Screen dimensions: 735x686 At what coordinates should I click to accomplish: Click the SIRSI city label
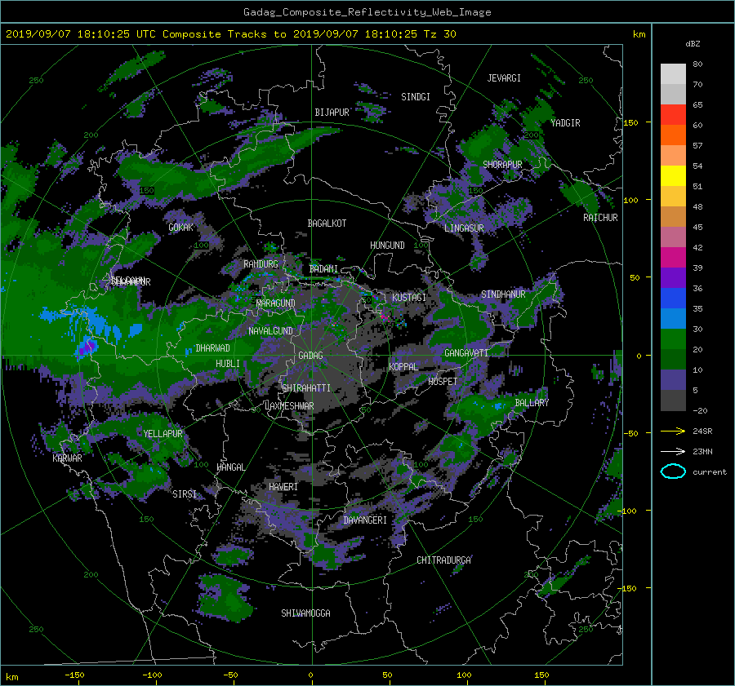point(185,494)
